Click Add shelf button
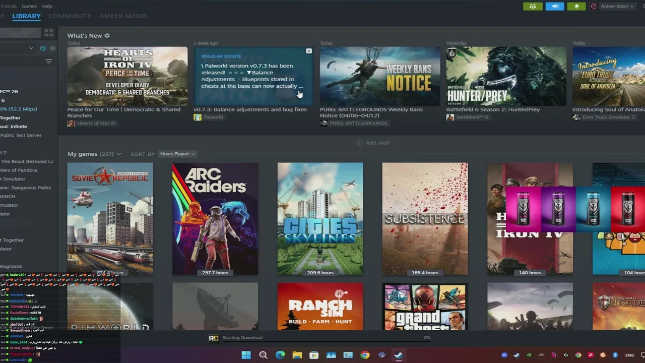This screenshot has width=645, height=363. 373,143
